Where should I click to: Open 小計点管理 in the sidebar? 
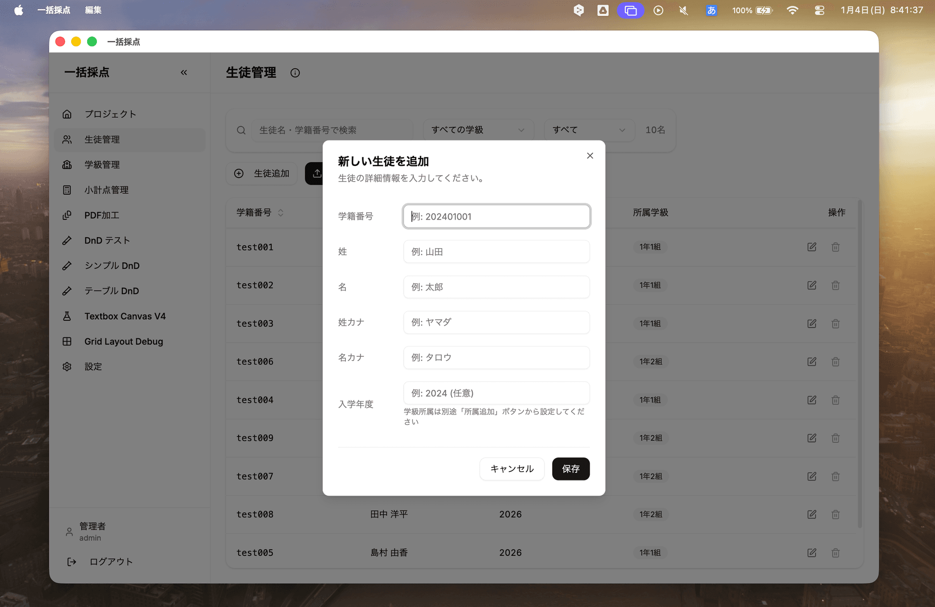106,190
